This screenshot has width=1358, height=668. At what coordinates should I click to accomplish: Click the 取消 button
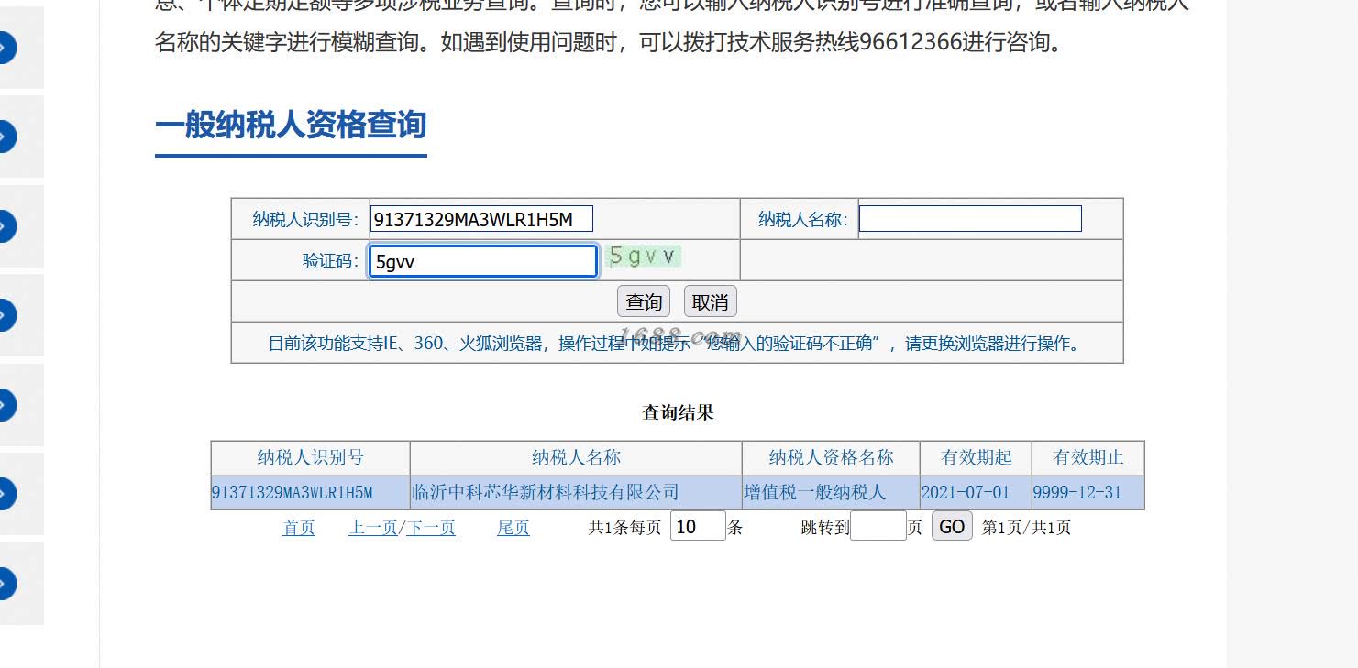click(711, 301)
